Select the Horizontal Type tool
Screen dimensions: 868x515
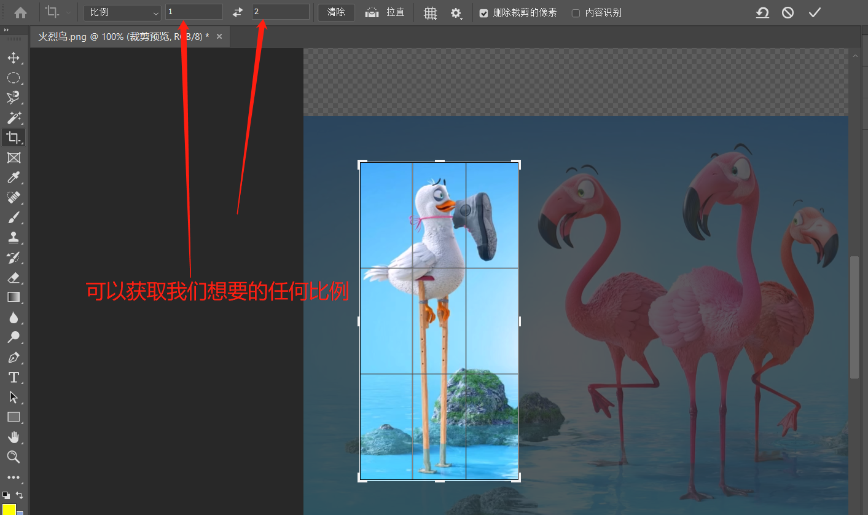point(14,377)
